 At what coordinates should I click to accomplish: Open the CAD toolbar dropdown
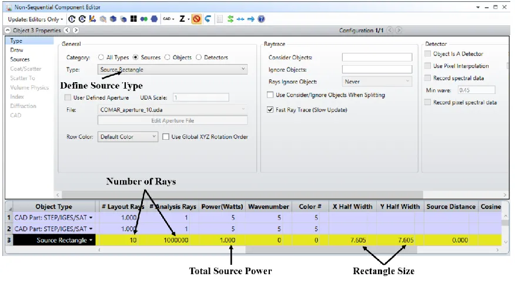[169, 19]
